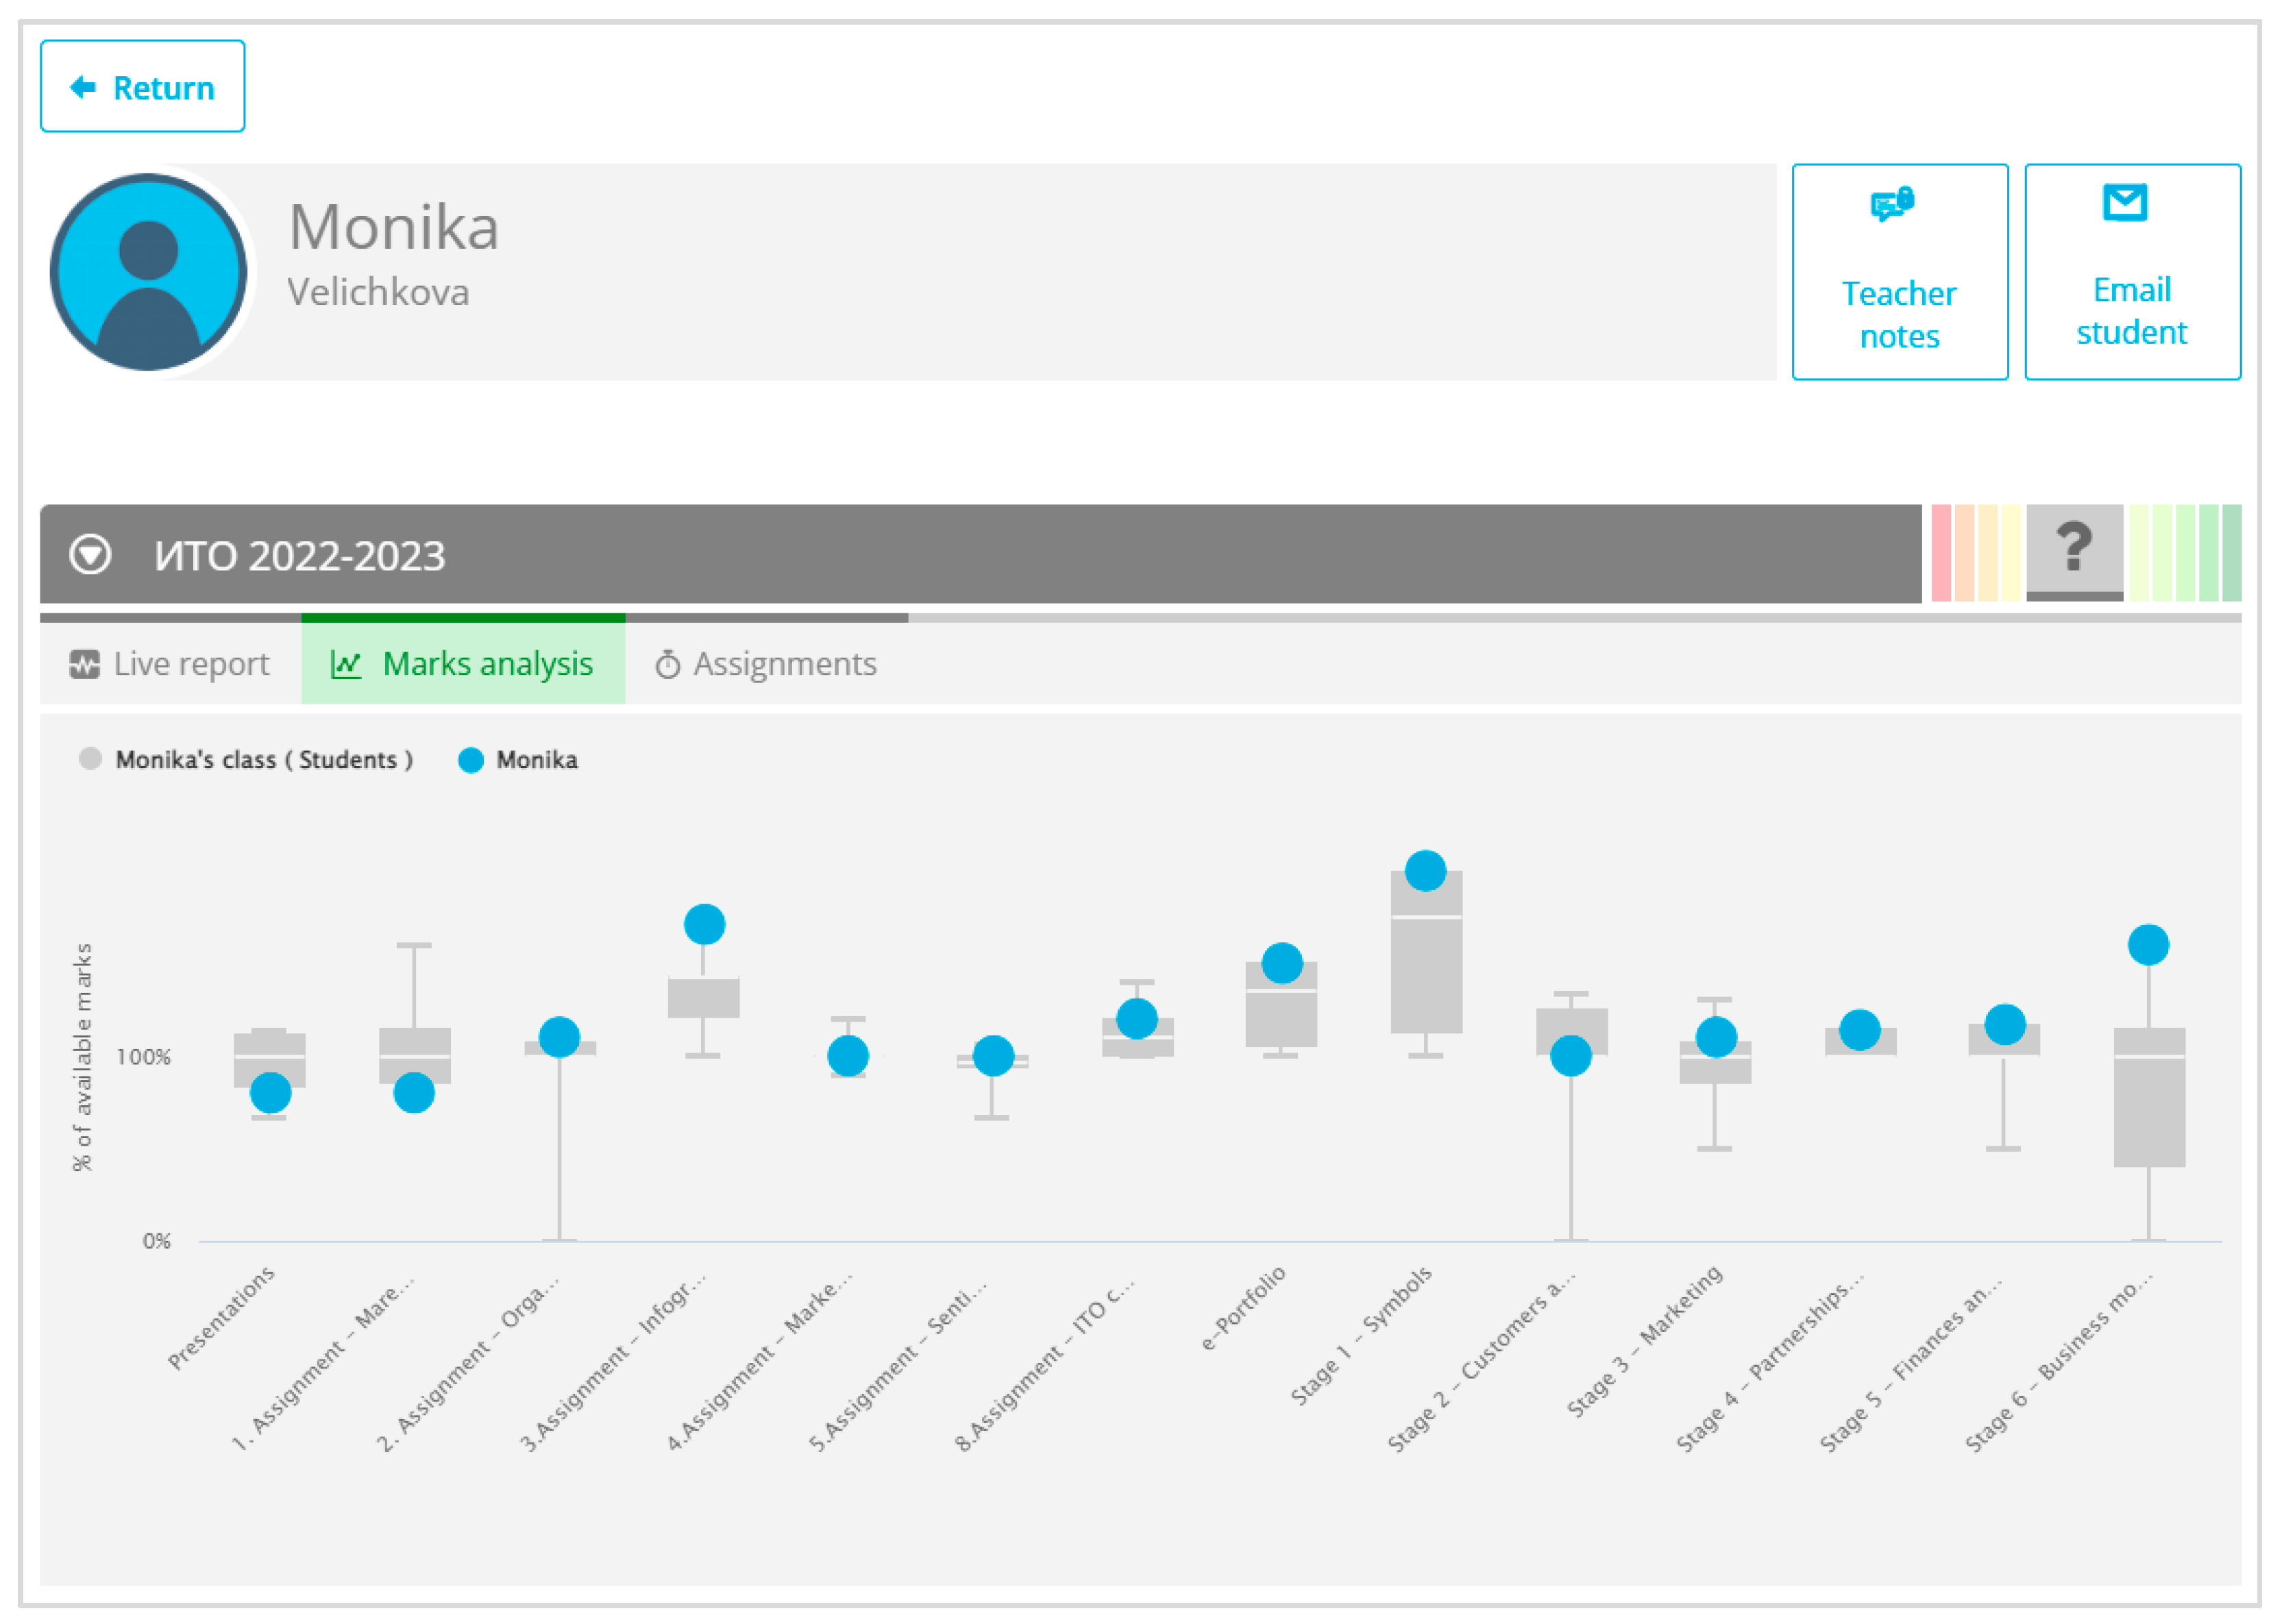Click the Return arrow icon

point(83,88)
